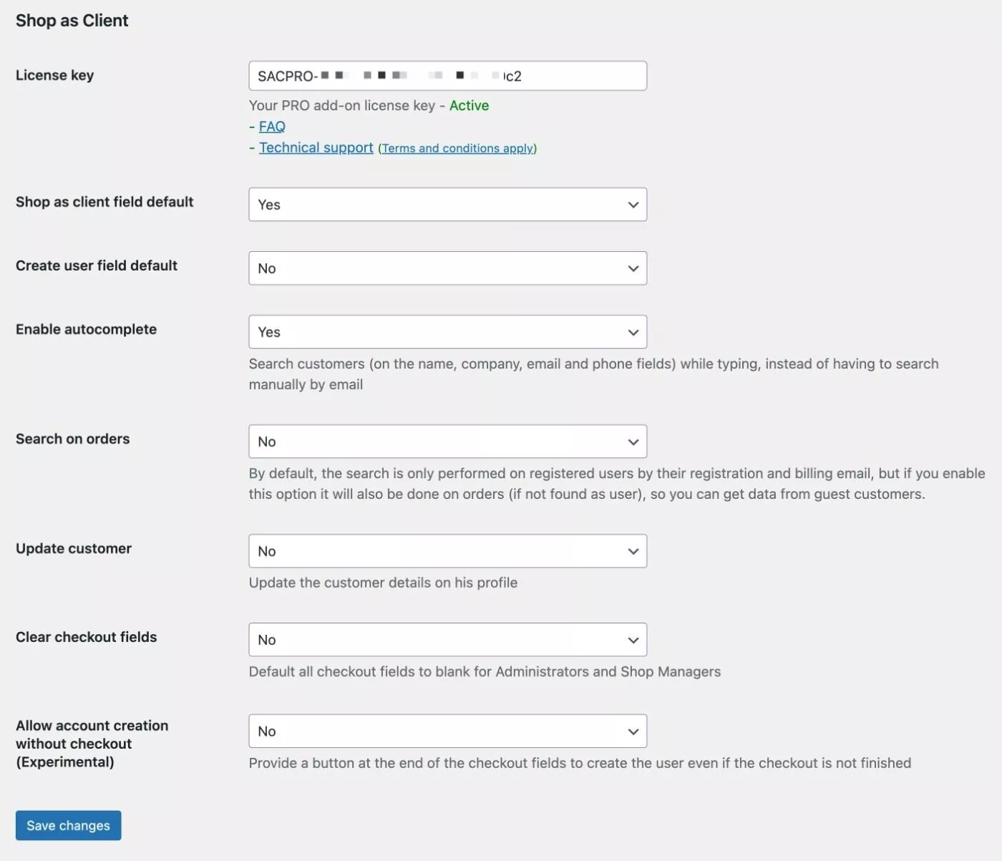Click chevron arrow of Shop as client dropdown
Viewport: 1002px width, 861px height.
click(x=633, y=205)
